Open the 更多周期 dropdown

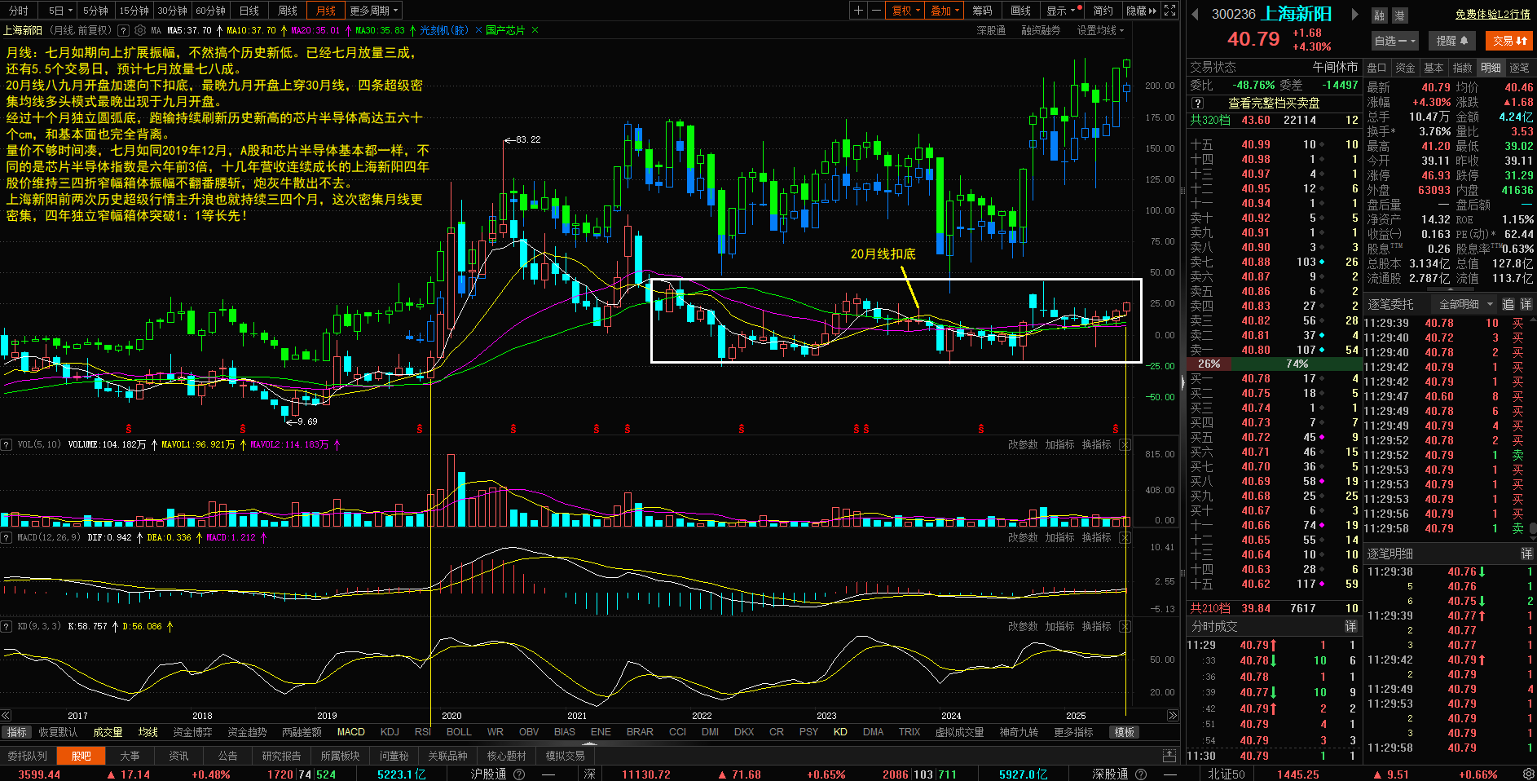coord(374,11)
